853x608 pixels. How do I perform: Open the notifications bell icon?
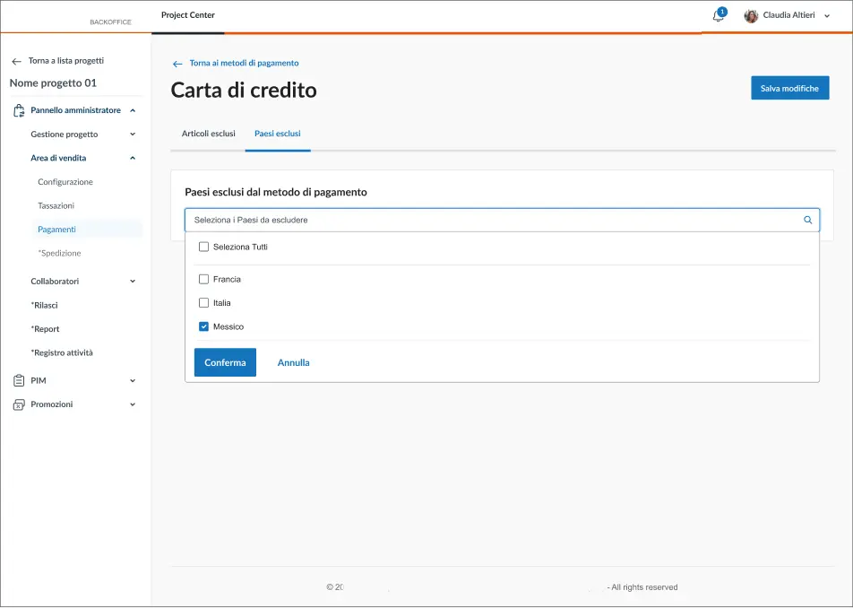pyautogui.click(x=718, y=16)
